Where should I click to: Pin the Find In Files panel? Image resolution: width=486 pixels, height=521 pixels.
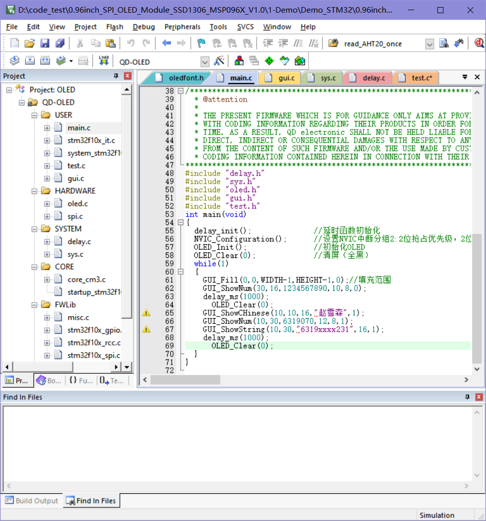point(467,397)
